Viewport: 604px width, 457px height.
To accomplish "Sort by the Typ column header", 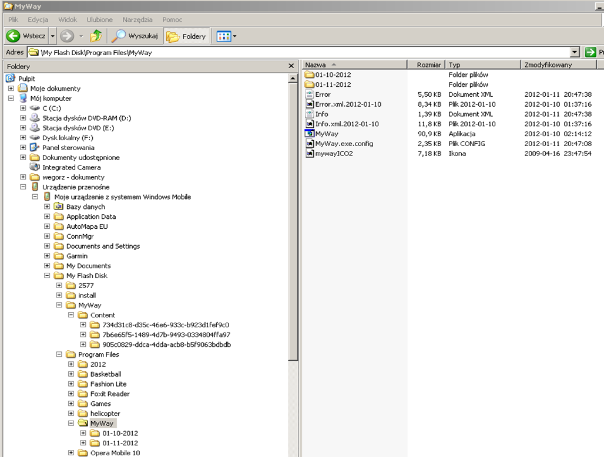I will click(483, 65).
